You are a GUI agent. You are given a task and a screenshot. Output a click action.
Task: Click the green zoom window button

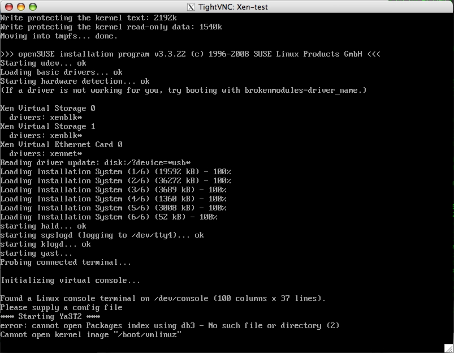pos(33,7)
